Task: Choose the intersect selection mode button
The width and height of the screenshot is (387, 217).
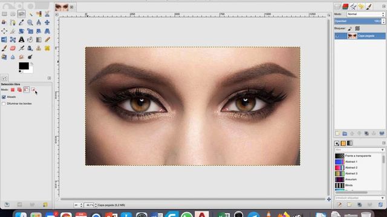Action: [33, 90]
